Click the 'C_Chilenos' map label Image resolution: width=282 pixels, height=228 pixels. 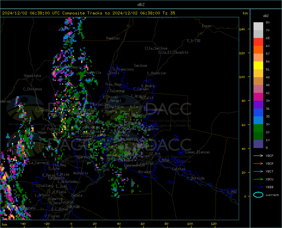coord(33,89)
